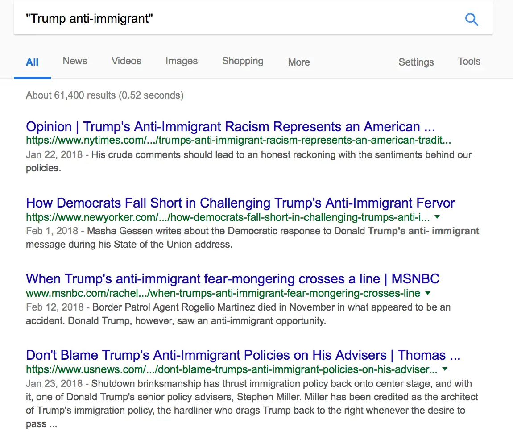Open MSNBC fear-mongering crosses a line result

[x=232, y=279]
